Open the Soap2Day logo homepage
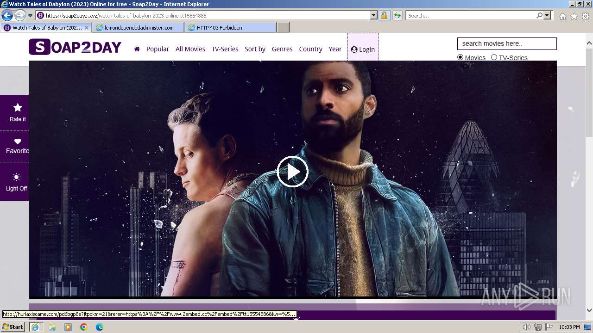This screenshot has width=593, height=333. click(75, 47)
